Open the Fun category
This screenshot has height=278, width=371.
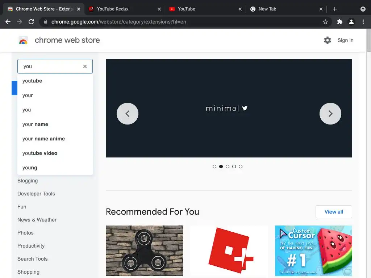[22, 207]
